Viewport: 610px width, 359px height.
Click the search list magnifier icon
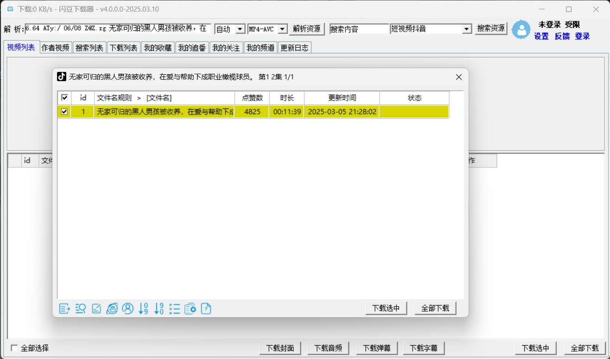point(81,308)
